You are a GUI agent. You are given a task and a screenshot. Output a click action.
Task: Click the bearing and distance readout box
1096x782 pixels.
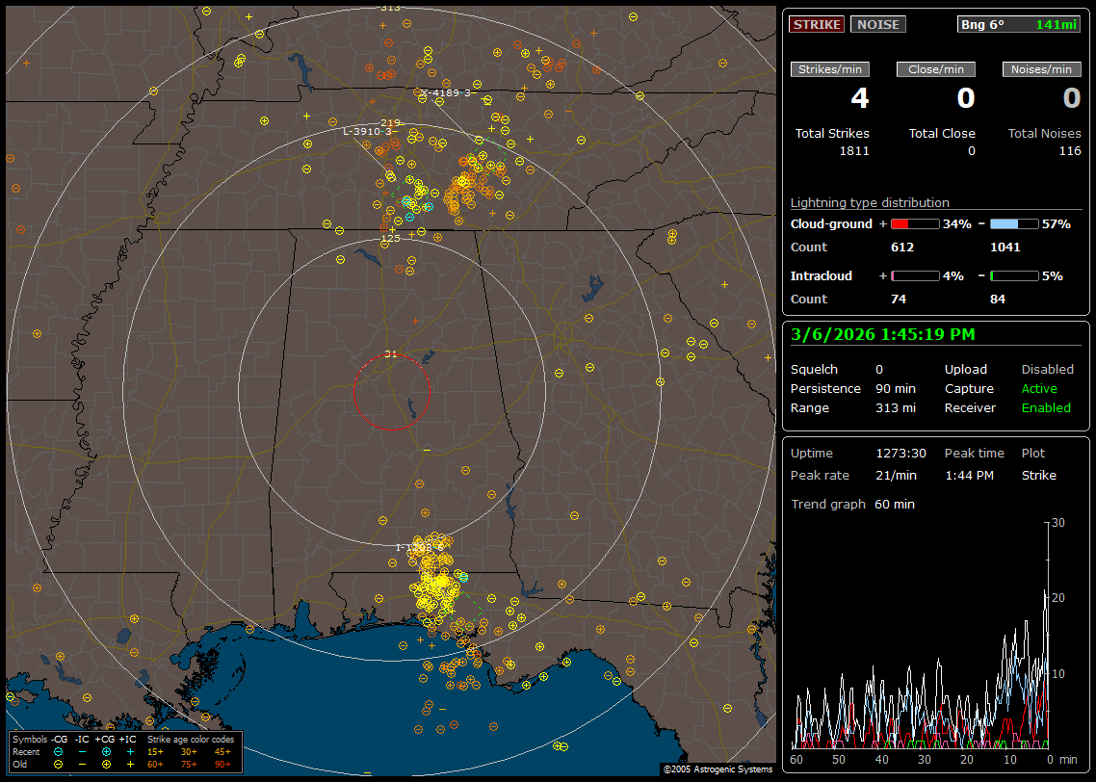click(1019, 24)
